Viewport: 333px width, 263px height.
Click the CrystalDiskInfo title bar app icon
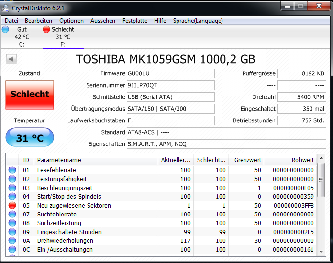(x=5, y=8)
